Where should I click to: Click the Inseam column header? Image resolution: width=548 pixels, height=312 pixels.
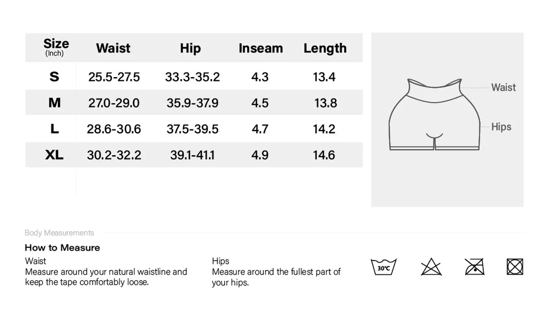point(261,48)
